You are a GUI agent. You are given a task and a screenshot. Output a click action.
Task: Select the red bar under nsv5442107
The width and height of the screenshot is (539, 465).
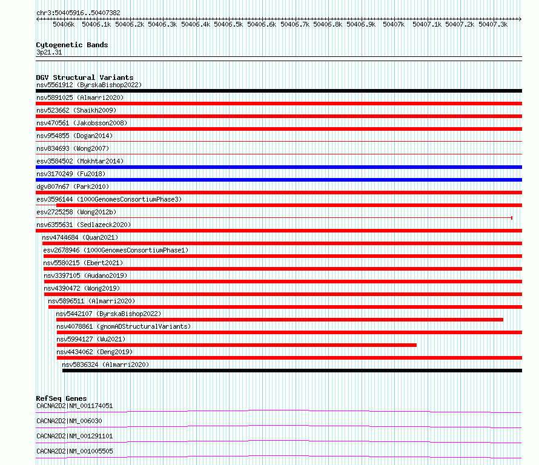(x=279, y=320)
